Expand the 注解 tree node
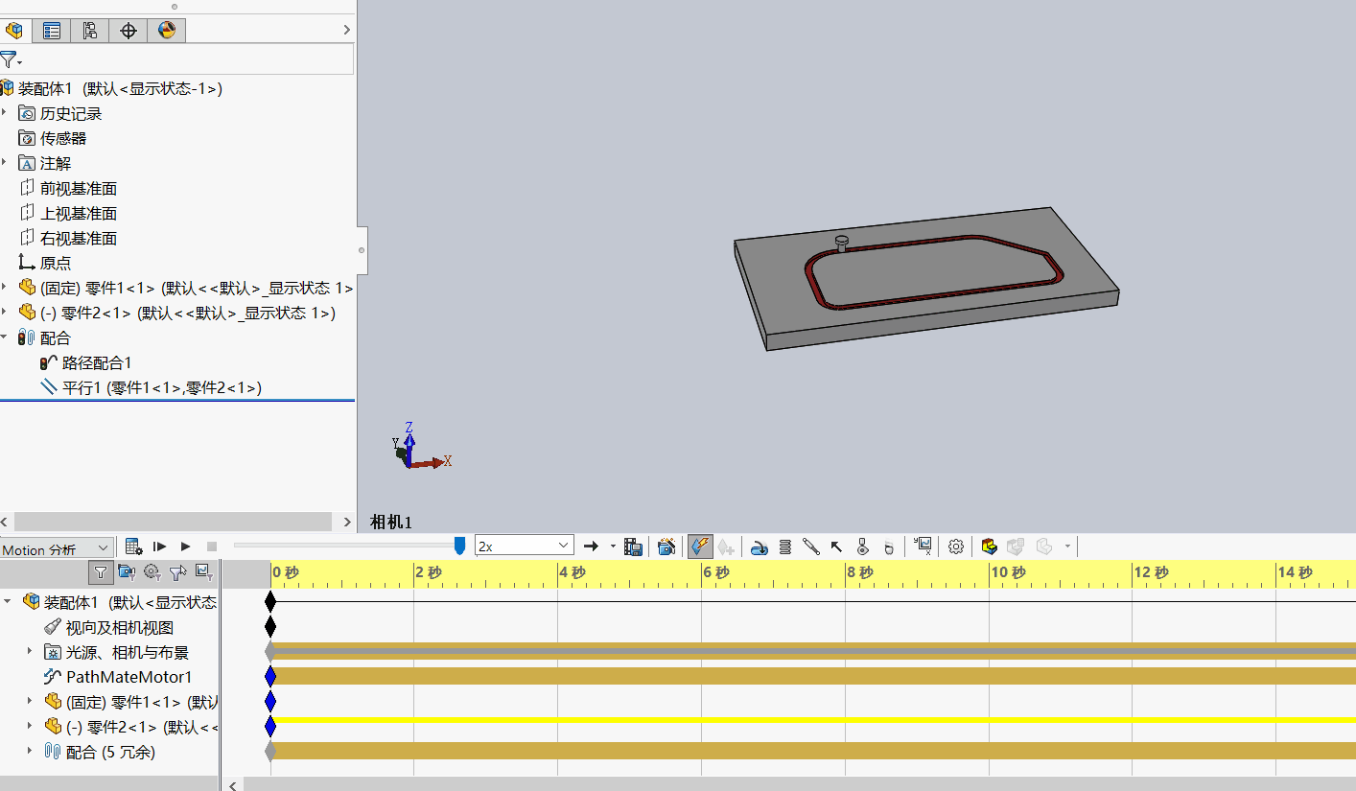The width and height of the screenshot is (1356, 791). [x=5, y=163]
